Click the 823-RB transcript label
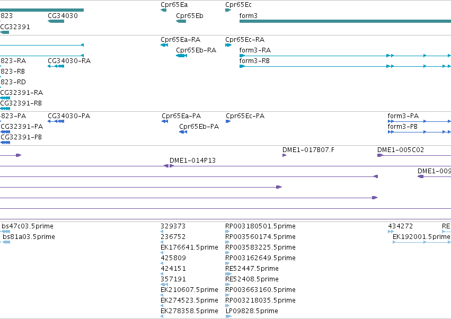This screenshot has height=319, width=451. (12, 72)
